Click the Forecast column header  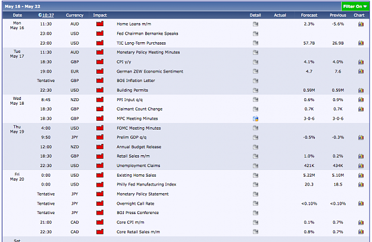[309, 15]
